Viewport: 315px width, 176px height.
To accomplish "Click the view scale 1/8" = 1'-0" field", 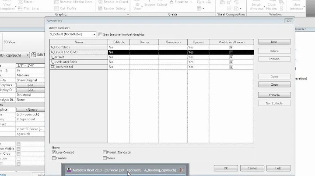I will coord(30,65).
